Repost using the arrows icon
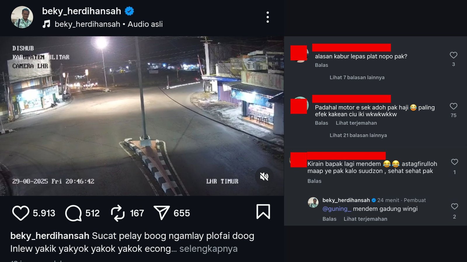 [x=118, y=213]
